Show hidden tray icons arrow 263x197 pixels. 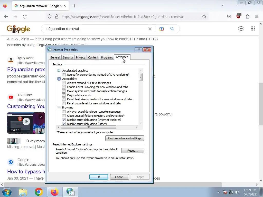[x=218, y=192]
